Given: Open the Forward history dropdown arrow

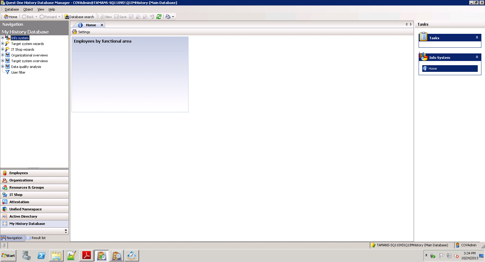Looking at the screenshot, I should pos(59,17).
